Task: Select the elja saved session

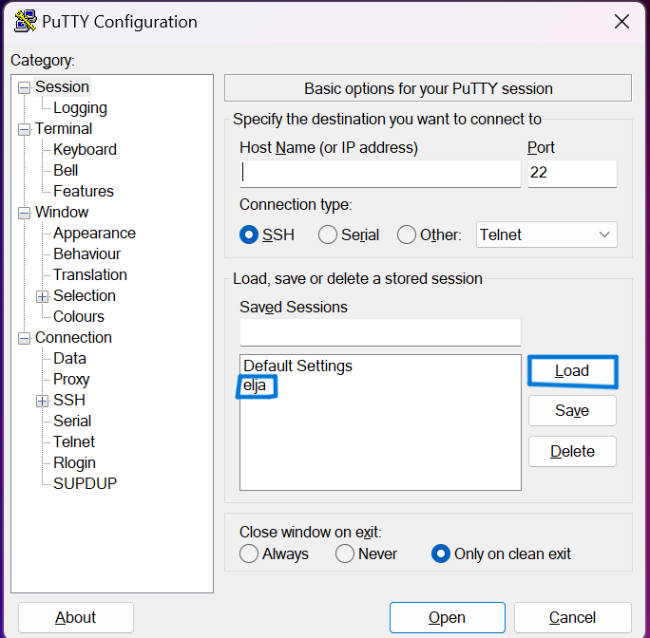Action: pyautogui.click(x=255, y=385)
